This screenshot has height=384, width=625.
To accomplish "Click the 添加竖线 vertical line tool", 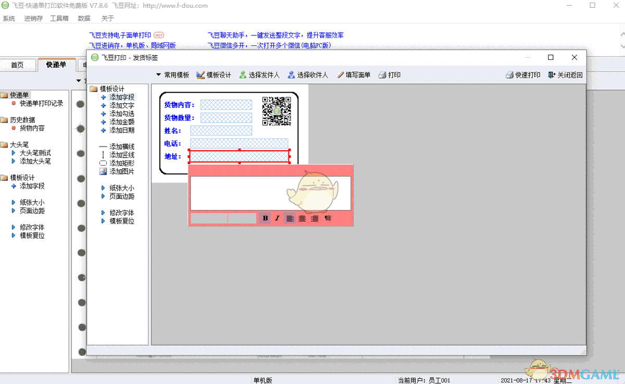I will [x=121, y=155].
